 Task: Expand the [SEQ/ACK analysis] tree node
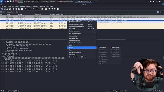pyautogui.click(x=3, y=53)
